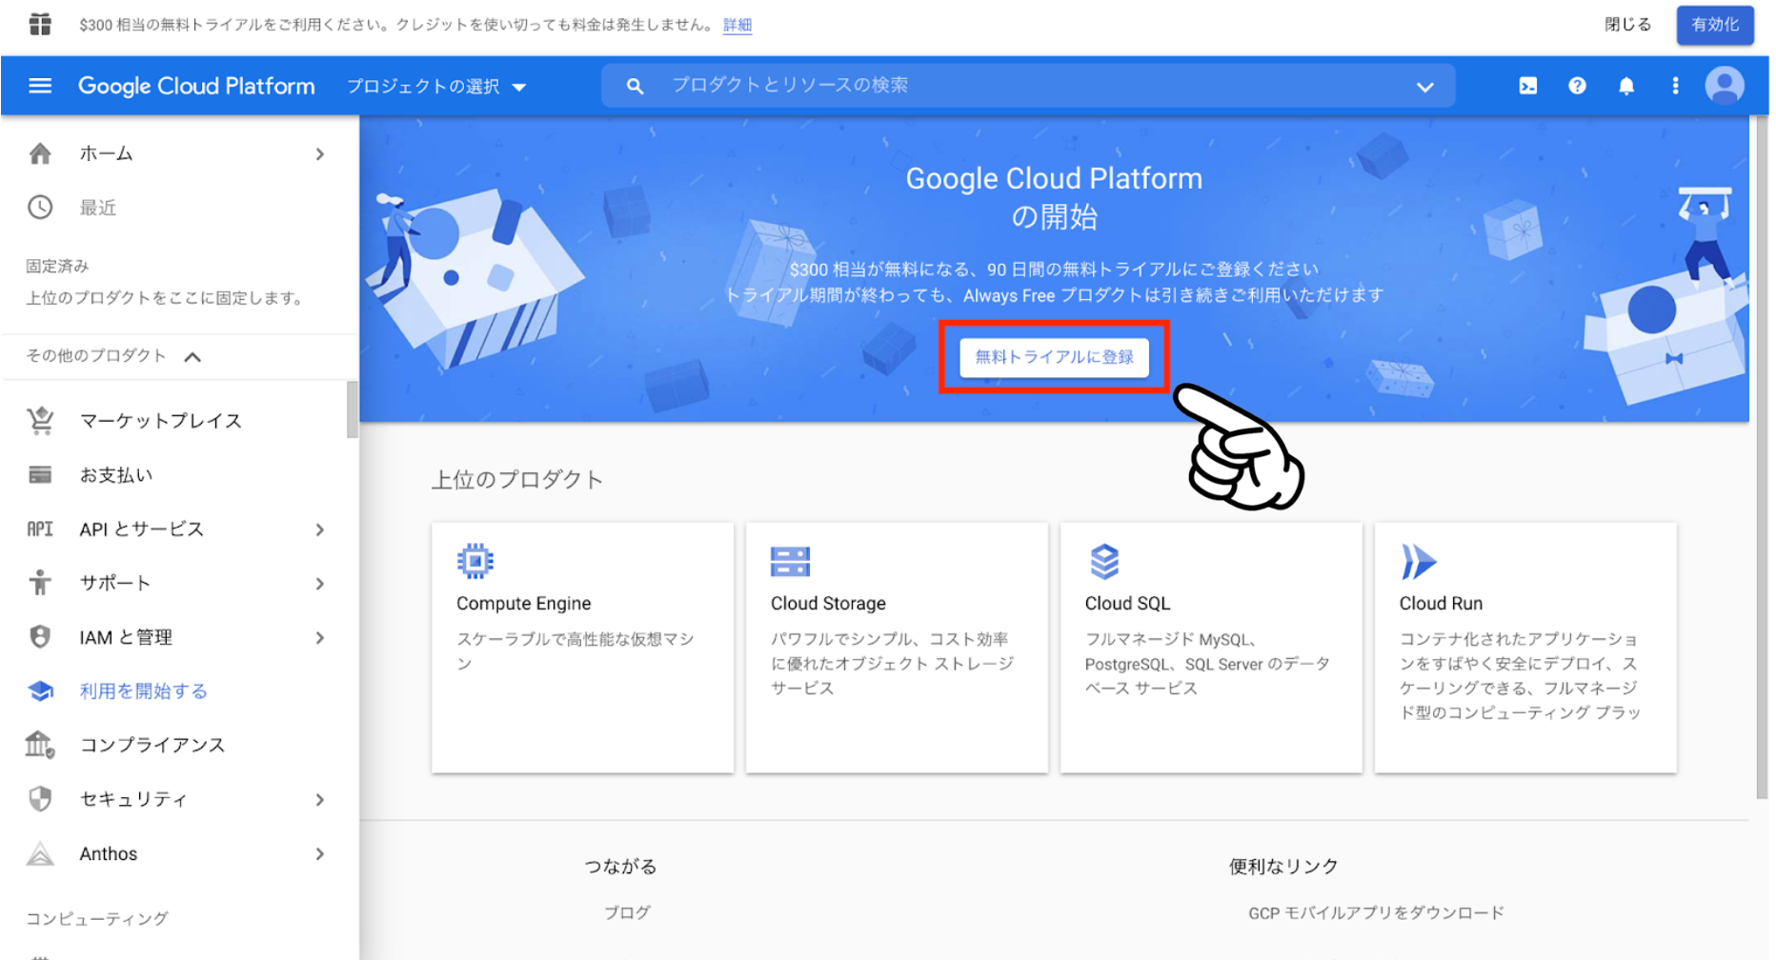
Task: Expand the セキュリティ submenu arrow
Action: coord(320,800)
